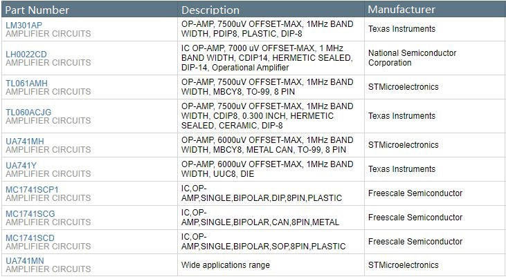Click the Manufacturer column header
This screenshot has height=279, width=506.
point(401,10)
